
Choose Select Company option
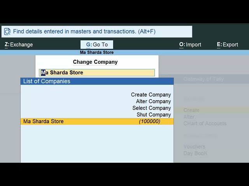click(151, 108)
